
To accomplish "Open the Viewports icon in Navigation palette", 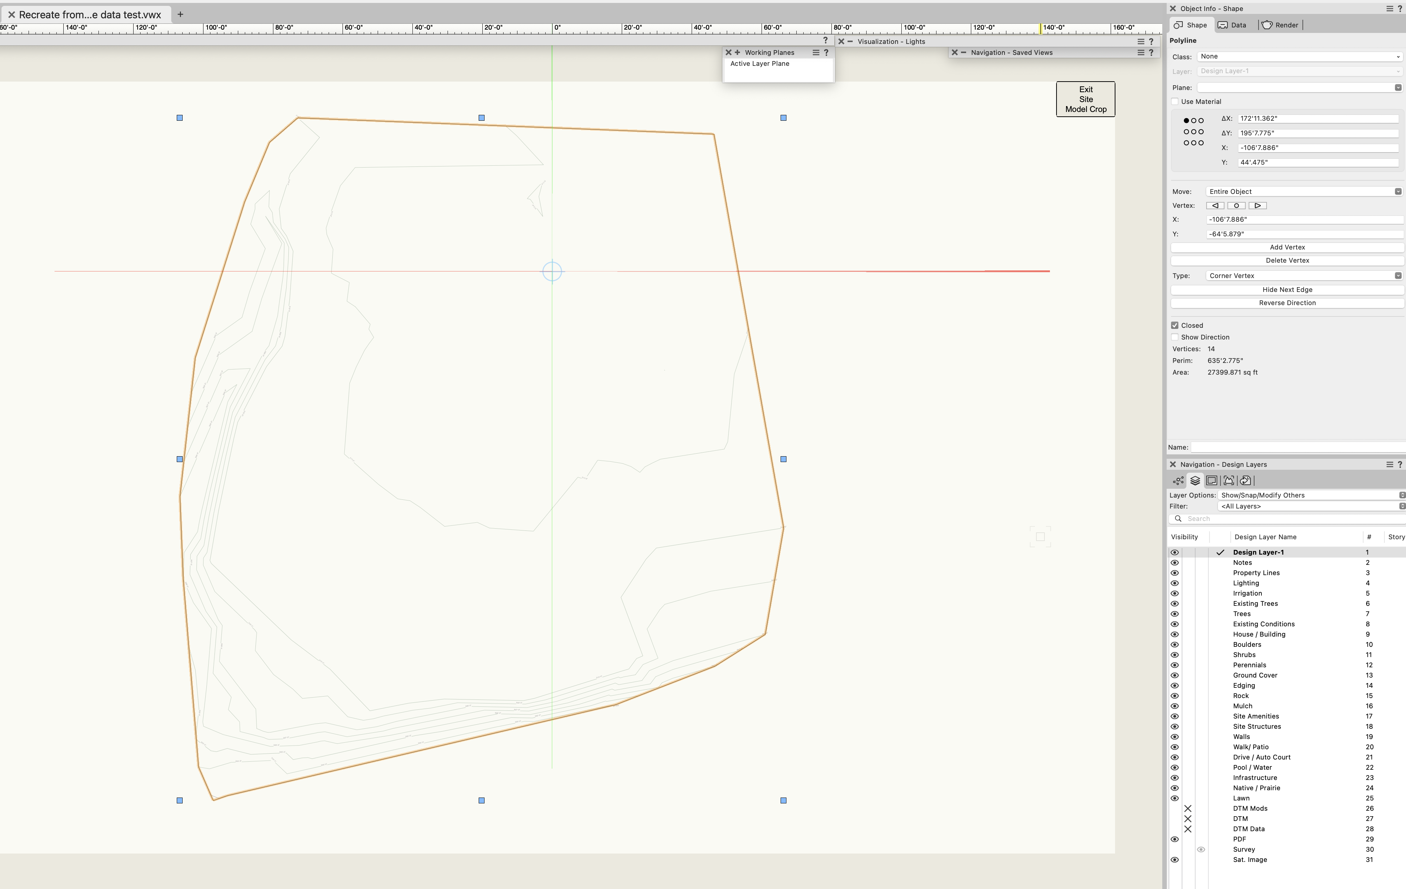I will click(x=1229, y=480).
